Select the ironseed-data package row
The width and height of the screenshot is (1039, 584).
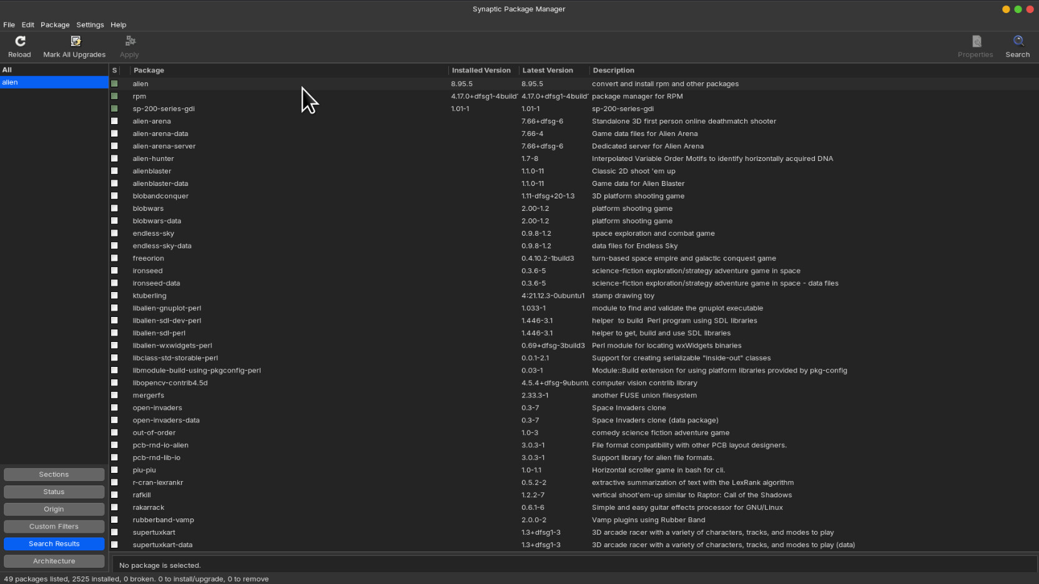574,283
